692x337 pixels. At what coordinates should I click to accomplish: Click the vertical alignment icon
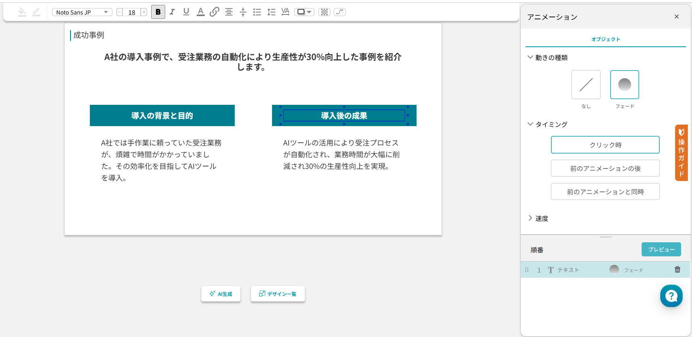coord(243,12)
